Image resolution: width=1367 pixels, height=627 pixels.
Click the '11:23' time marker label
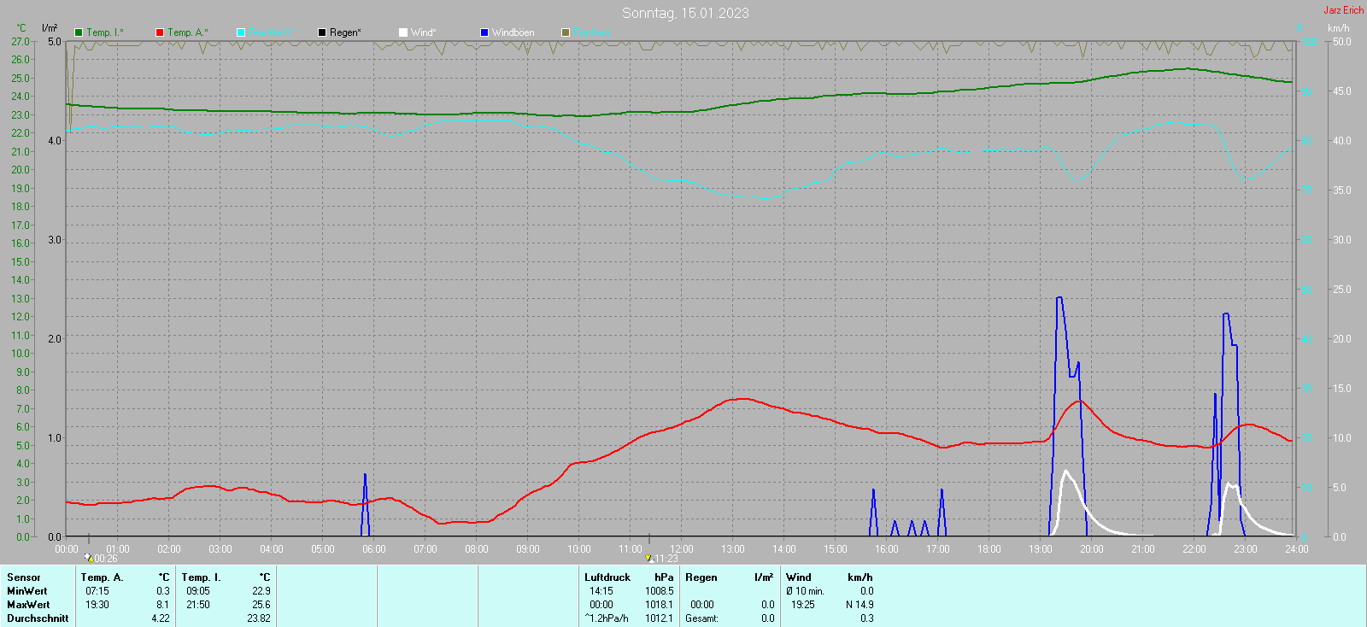point(666,559)
